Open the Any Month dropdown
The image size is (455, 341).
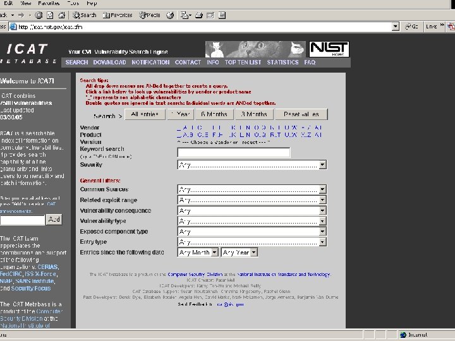(198, 252)
